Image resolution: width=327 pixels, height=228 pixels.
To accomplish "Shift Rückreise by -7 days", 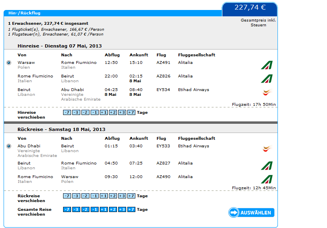I will tap(67, 196).
